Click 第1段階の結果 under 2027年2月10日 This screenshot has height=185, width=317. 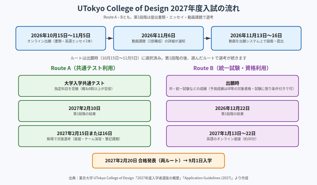click(x=85, y=114)
